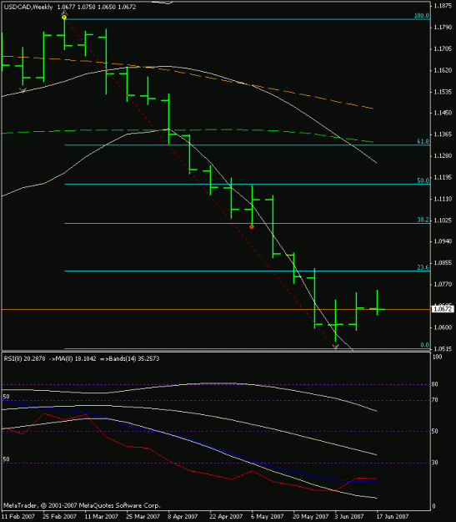This screenshot has height=522, width=456.
Task: Select the 22 Apr 2007 date label
Action: tap(226, 516)
